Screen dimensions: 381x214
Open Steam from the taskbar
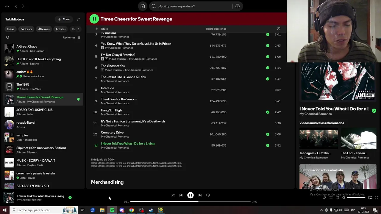[151, 210]
